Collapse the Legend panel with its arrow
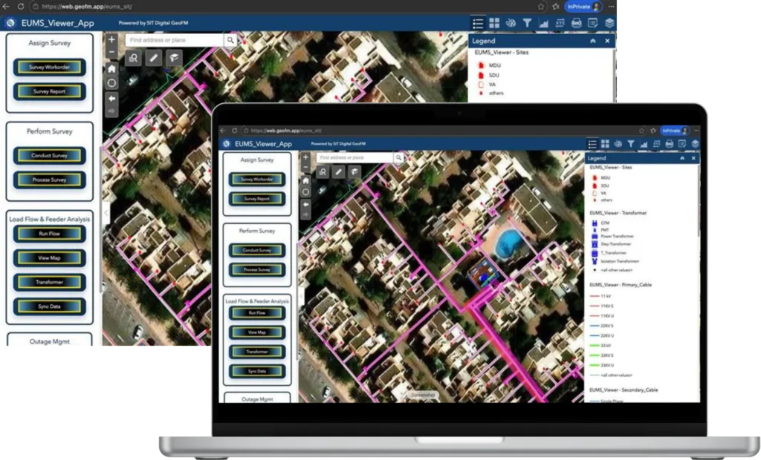 click(x=682, y=158)
